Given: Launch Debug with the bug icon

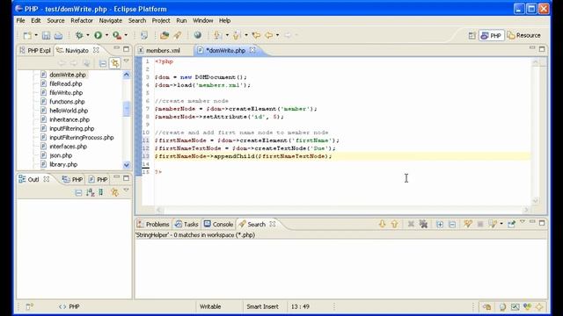Looking at the screenshot, I should click(79, 35).
